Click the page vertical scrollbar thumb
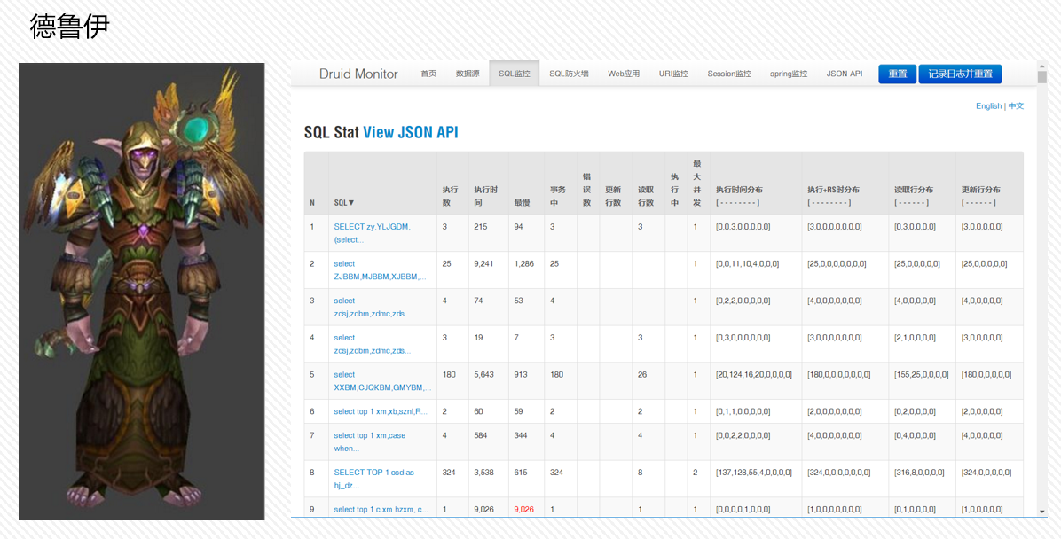This screenshot has height=539, width=1061. 1042,76
